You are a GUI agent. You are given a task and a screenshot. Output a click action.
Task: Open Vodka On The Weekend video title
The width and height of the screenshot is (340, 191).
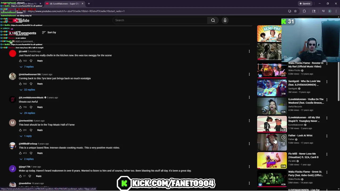pos(306,101)
